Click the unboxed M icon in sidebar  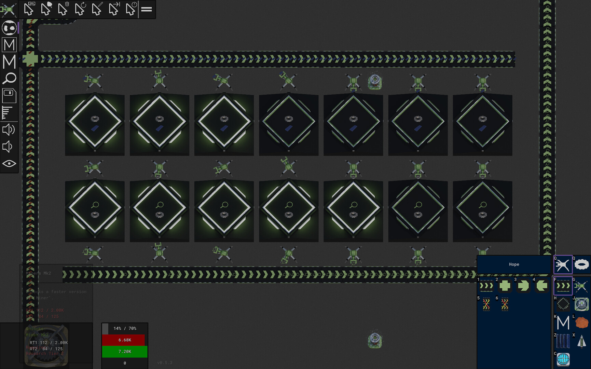(x=9, y=62)
